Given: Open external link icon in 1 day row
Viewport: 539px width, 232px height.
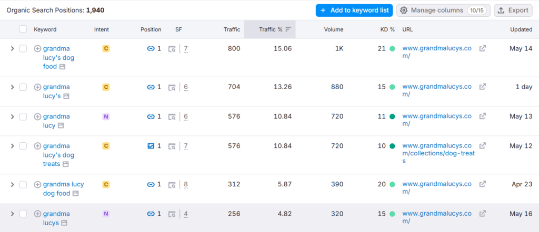Looking at the screenshot, I should 483,87.
